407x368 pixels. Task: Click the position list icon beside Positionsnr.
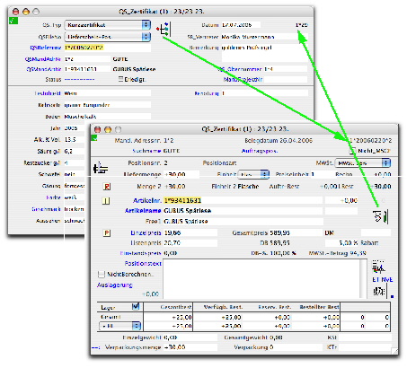coord(101,168)
